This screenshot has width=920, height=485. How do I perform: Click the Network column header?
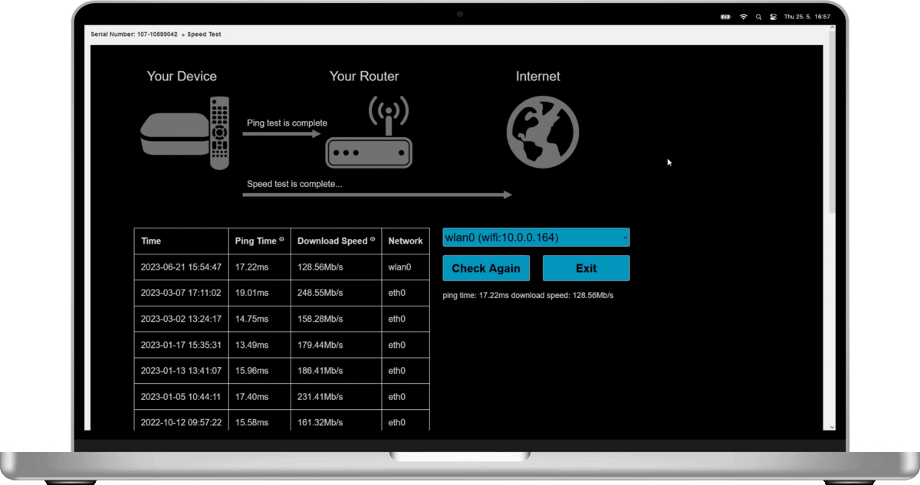coord(405,241)
